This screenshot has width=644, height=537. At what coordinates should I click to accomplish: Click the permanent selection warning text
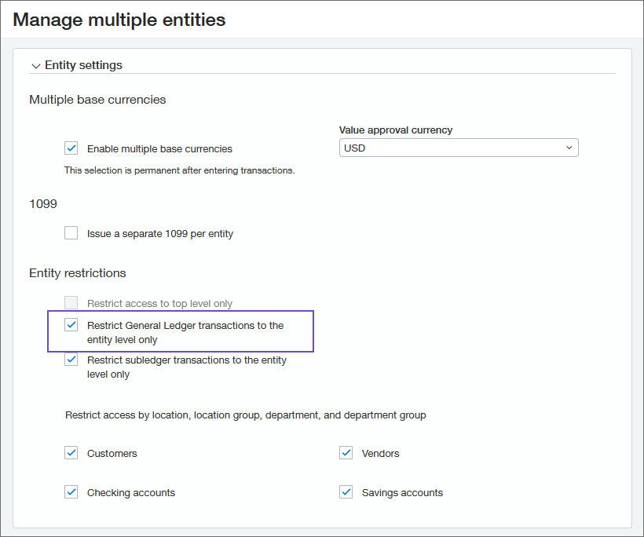click(x=179, y=170)
